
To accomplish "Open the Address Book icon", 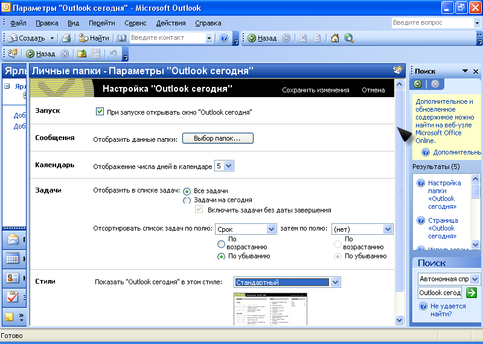I will point(122,38).
